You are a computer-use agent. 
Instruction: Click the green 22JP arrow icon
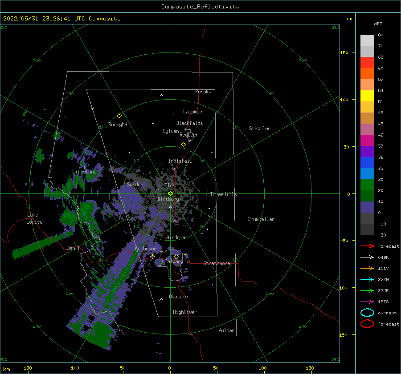coord(367,290)
